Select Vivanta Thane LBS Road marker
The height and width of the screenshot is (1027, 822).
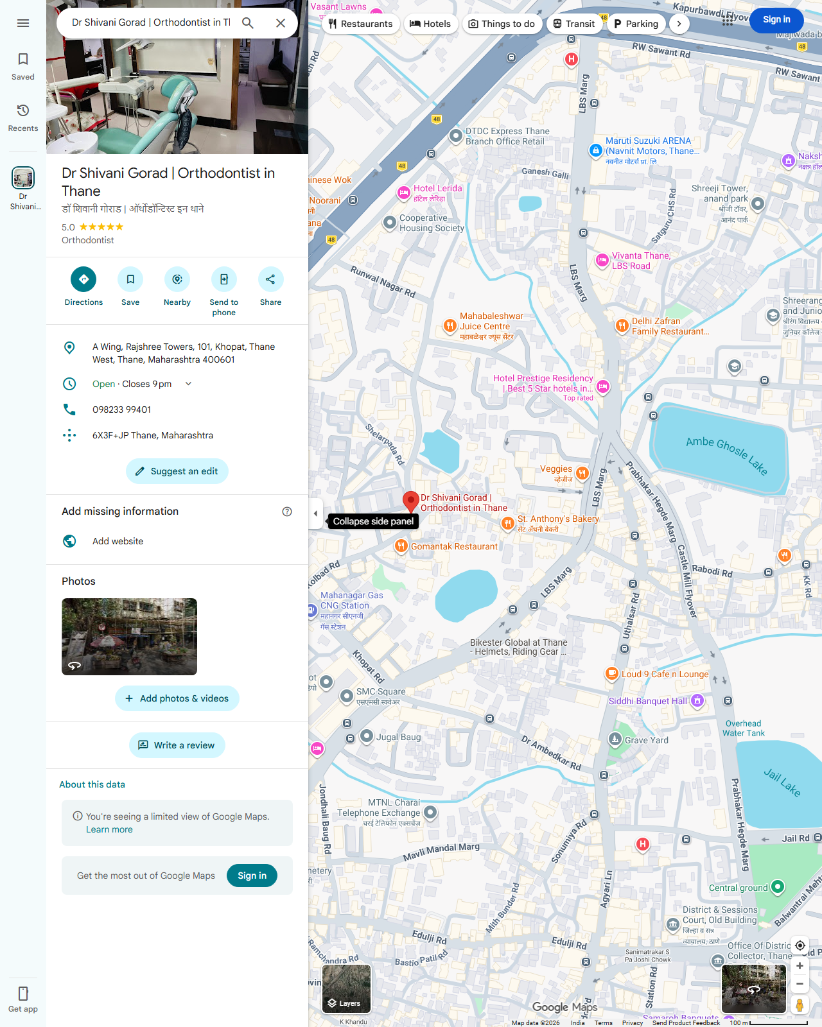click(x=602, y=260)
